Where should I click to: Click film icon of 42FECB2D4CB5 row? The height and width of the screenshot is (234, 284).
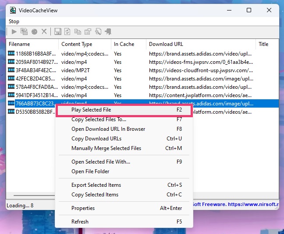(x=11, y=78)
